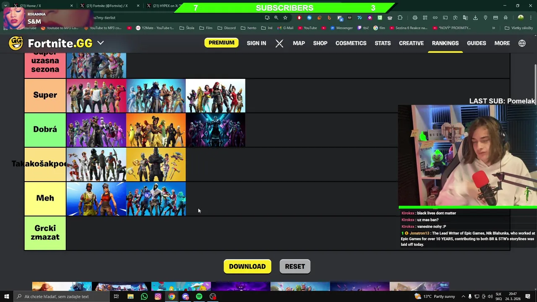This screenshot has height=302, width=537.
Task: Open Chrome three-dot menu
Action: tap(530, 18)
